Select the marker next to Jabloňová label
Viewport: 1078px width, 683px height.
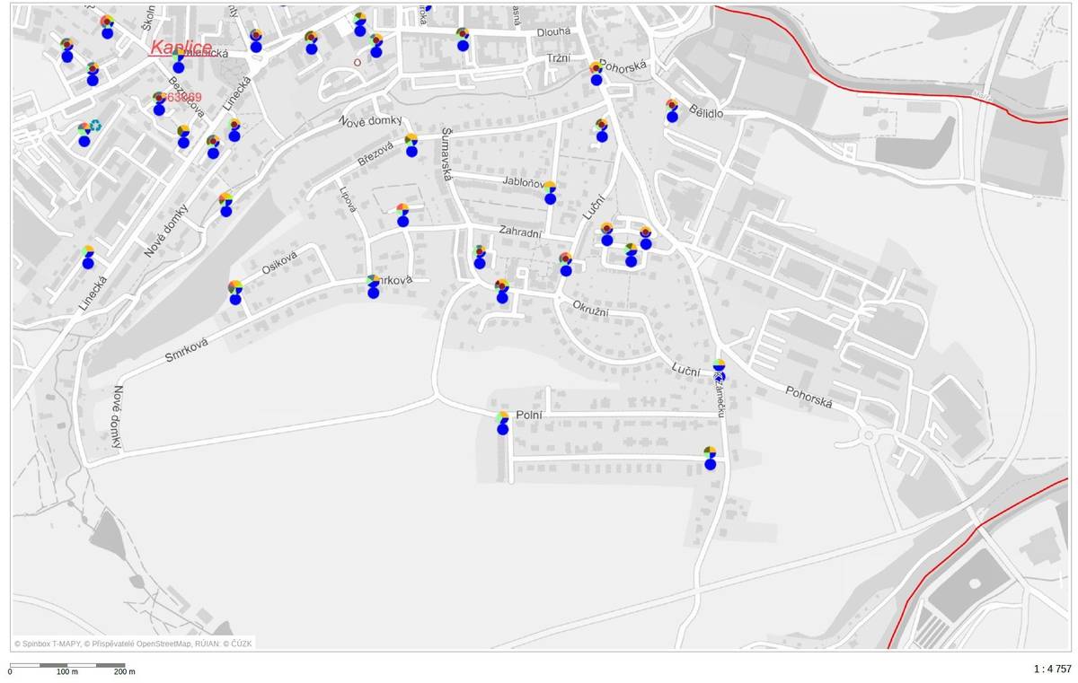click(550, 193)
